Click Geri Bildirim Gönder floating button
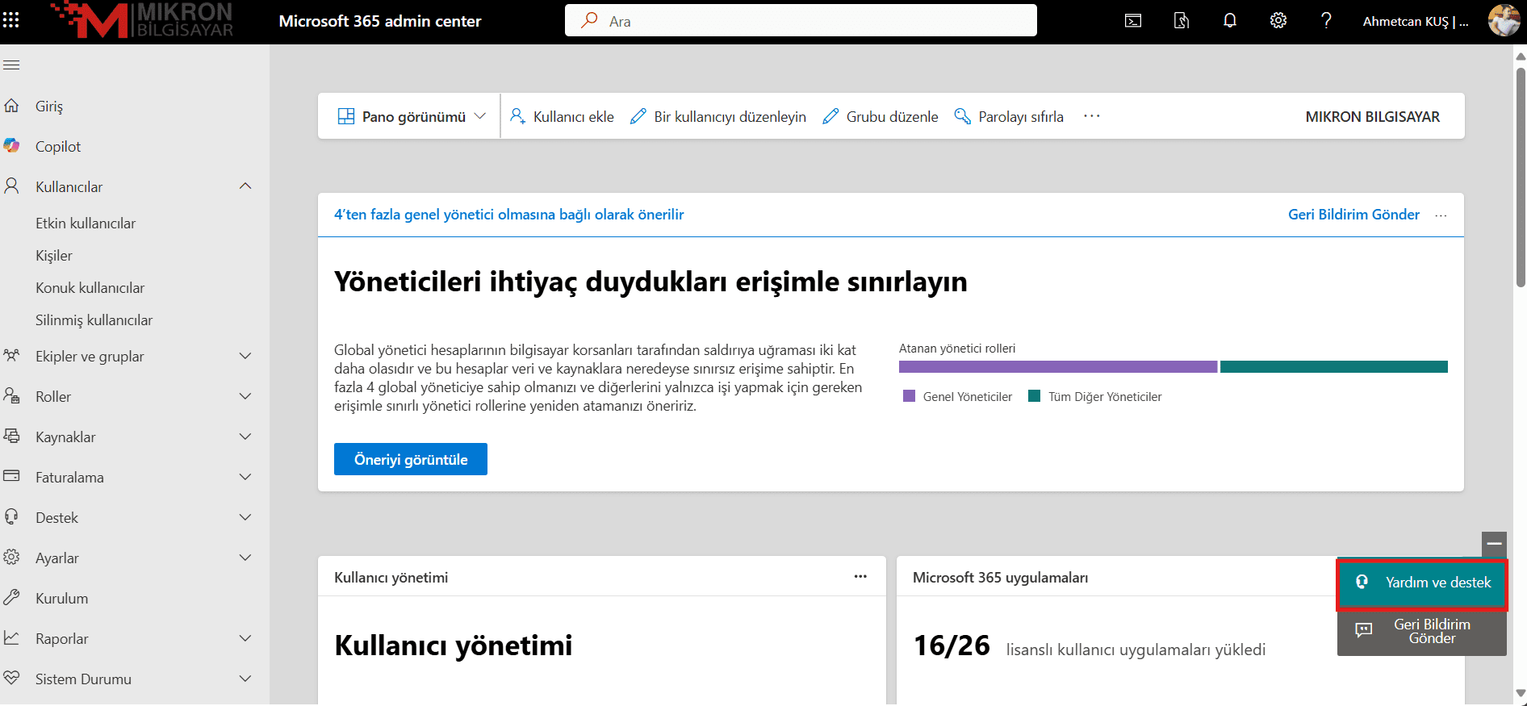The height and width of the screenshot is (706, 1527). [x=1422, y=632]
